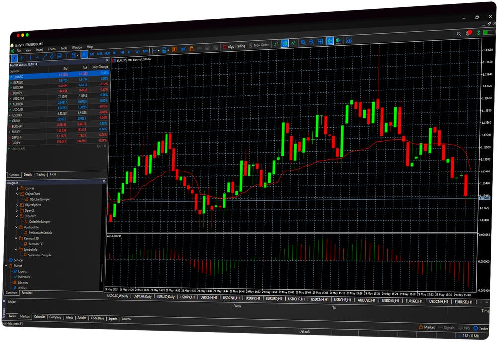Screen dimensions: 497x342
Task: Switch to Market Watch Details tab
Action: [x=28, y=174]
